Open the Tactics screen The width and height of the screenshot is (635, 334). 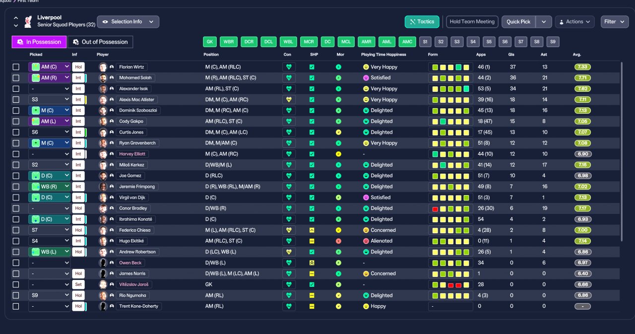422,22
